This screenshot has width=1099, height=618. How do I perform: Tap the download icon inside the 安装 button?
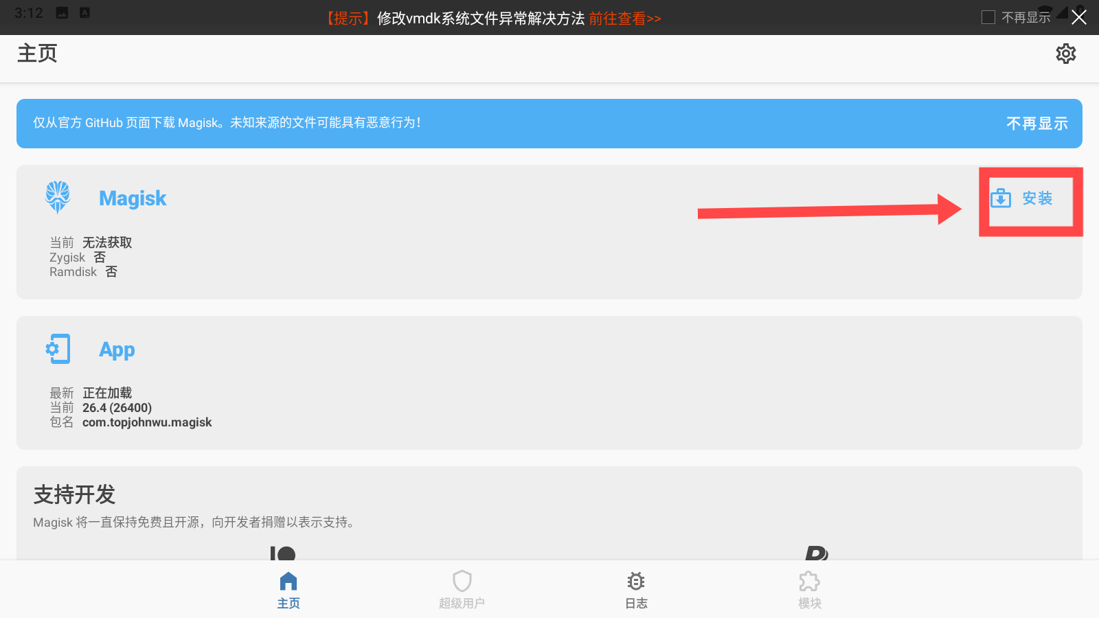pos(1001,199)
